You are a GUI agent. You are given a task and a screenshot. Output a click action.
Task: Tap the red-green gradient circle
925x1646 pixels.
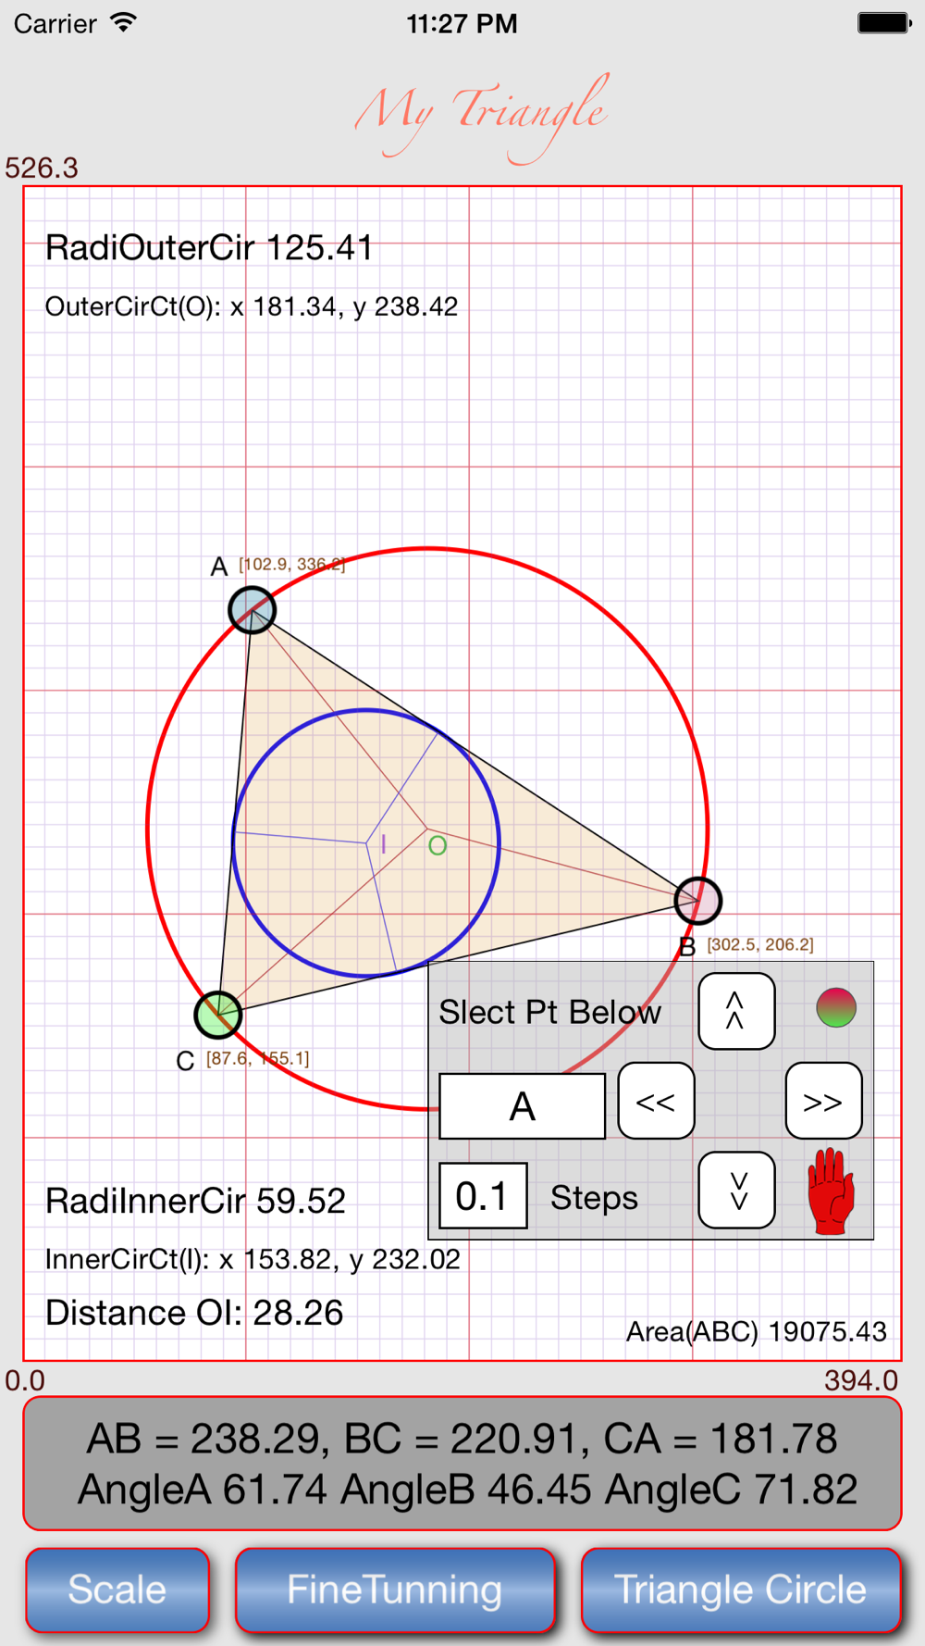836,1007
